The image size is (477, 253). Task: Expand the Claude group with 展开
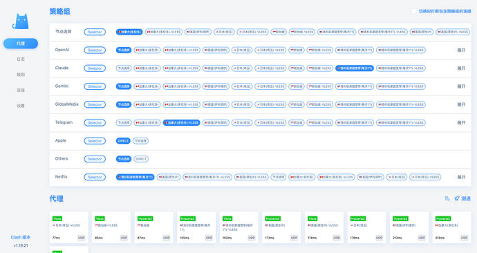point(462,68)
